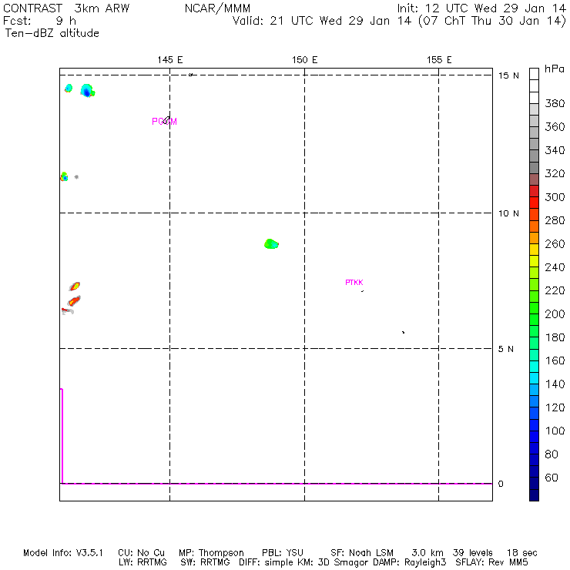Click the 'NCAR/MMM' header text

coord(217,8)
